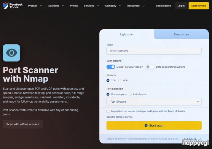
Task: Click the Book a demo link
Action: coord(163,6)
